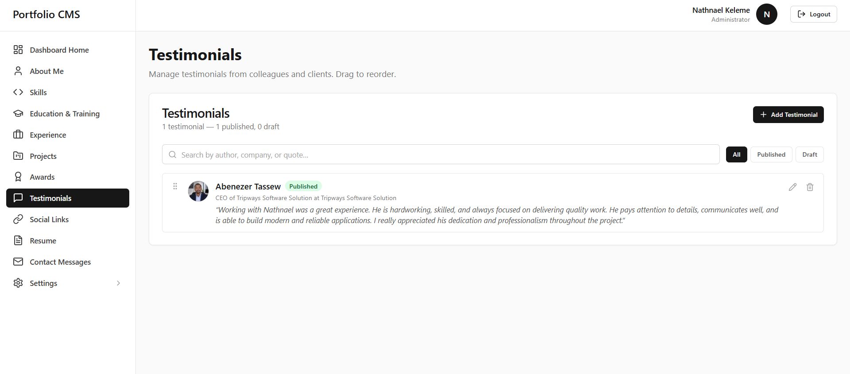The height and width of the screenshot is (374, 850).
Task: Click the Resume document icon
Action: [x=18, y=240]
